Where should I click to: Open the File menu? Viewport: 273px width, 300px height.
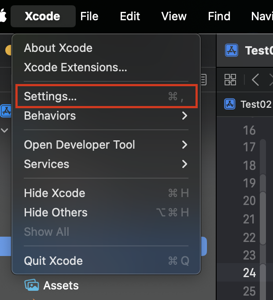(89, 16)
